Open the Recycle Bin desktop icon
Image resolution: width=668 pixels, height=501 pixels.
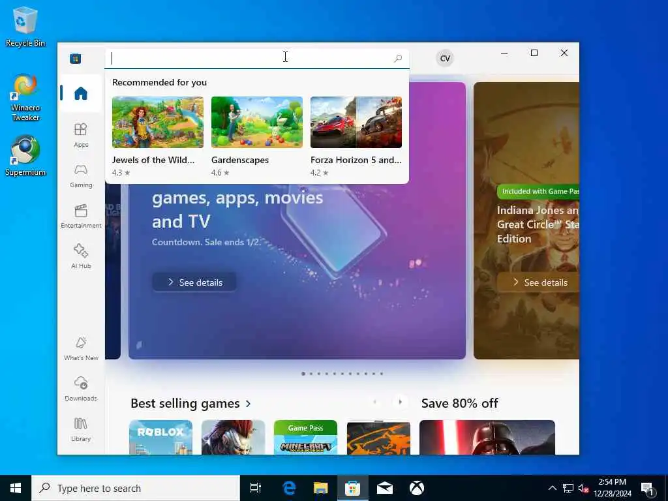pyautogui.click(x=25, y=26)
